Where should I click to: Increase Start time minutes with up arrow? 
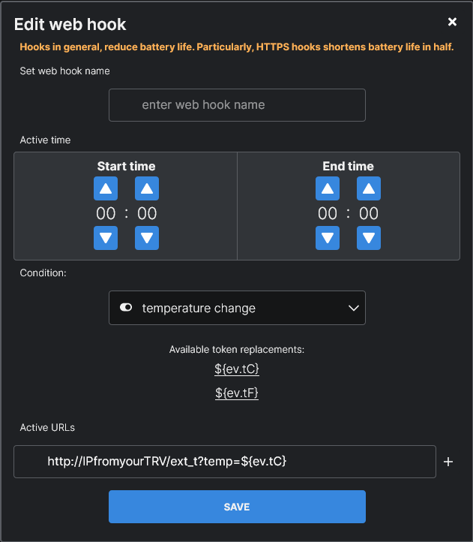pyautogui.click(x=147, y=188)
